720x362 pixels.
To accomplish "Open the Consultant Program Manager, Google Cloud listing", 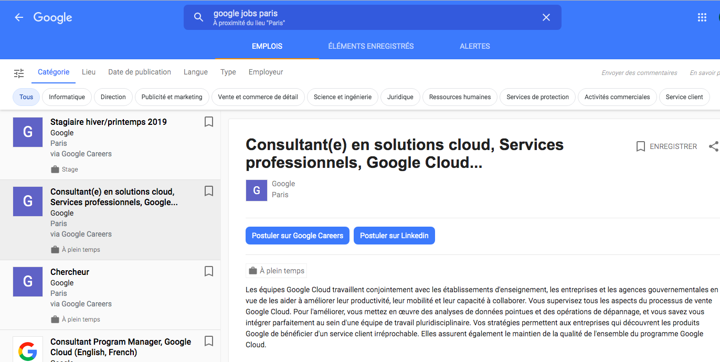I will click(x=121, y=347).
